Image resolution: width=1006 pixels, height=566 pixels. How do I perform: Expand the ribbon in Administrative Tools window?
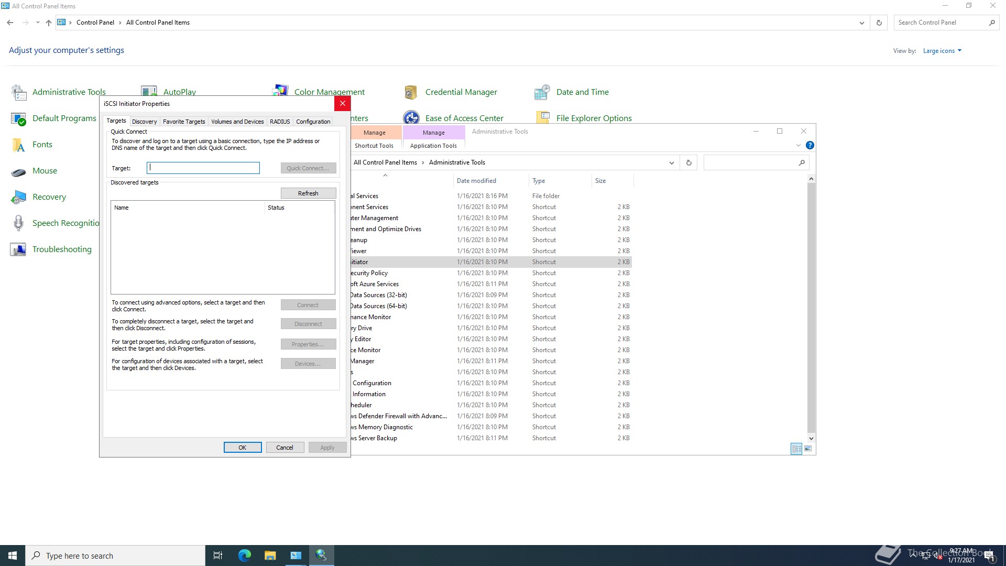(x=798, y=146)
